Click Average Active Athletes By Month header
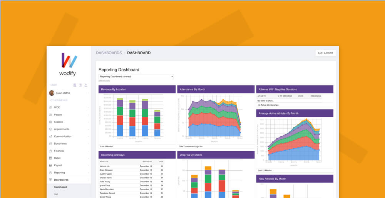The height and width of the screenshot is (198, 385). pyautogui.click(x=295, y=113)
